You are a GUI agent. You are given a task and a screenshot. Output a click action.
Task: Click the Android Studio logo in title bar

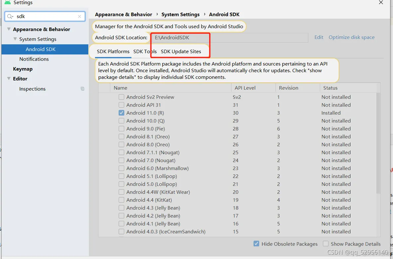[8, 3]
